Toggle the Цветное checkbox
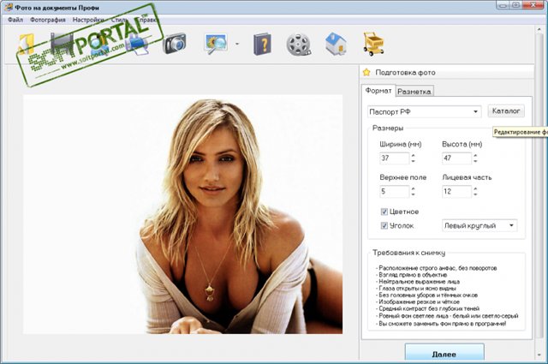 (x=384, y=212)
